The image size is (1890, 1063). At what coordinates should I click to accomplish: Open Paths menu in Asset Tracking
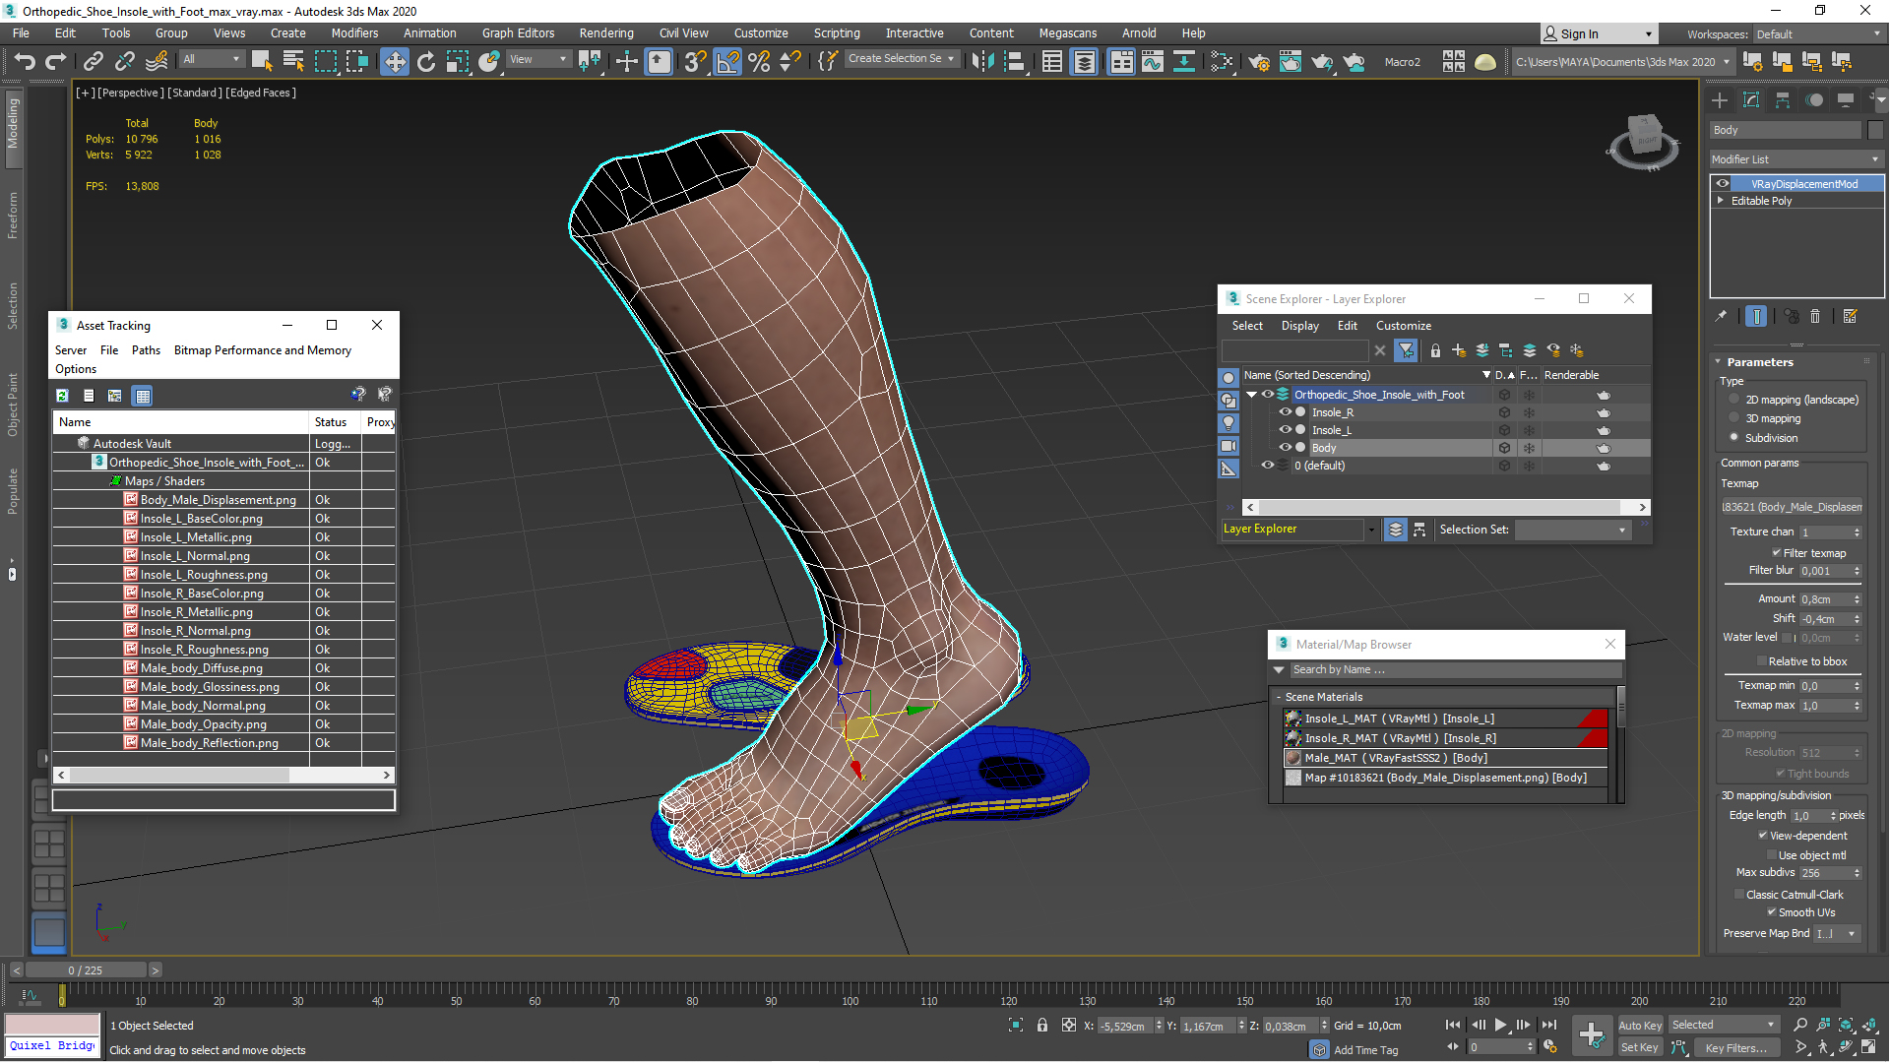[146, 350]
